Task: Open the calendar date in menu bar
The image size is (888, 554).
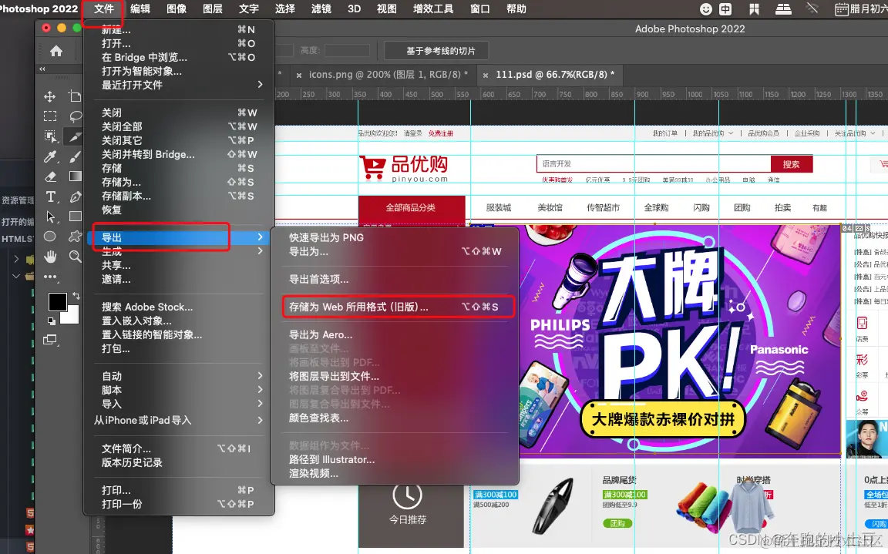Action: click(x=861, y=9)
